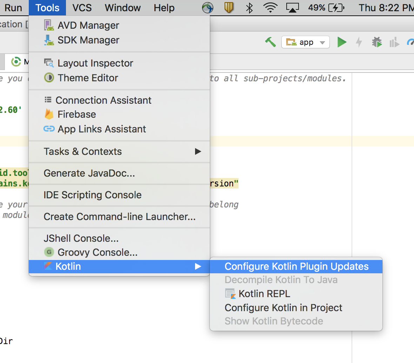Select Configure Kotlin Plugin Updates
Viewport: 414px width, 363px height.
coord(296,267)
